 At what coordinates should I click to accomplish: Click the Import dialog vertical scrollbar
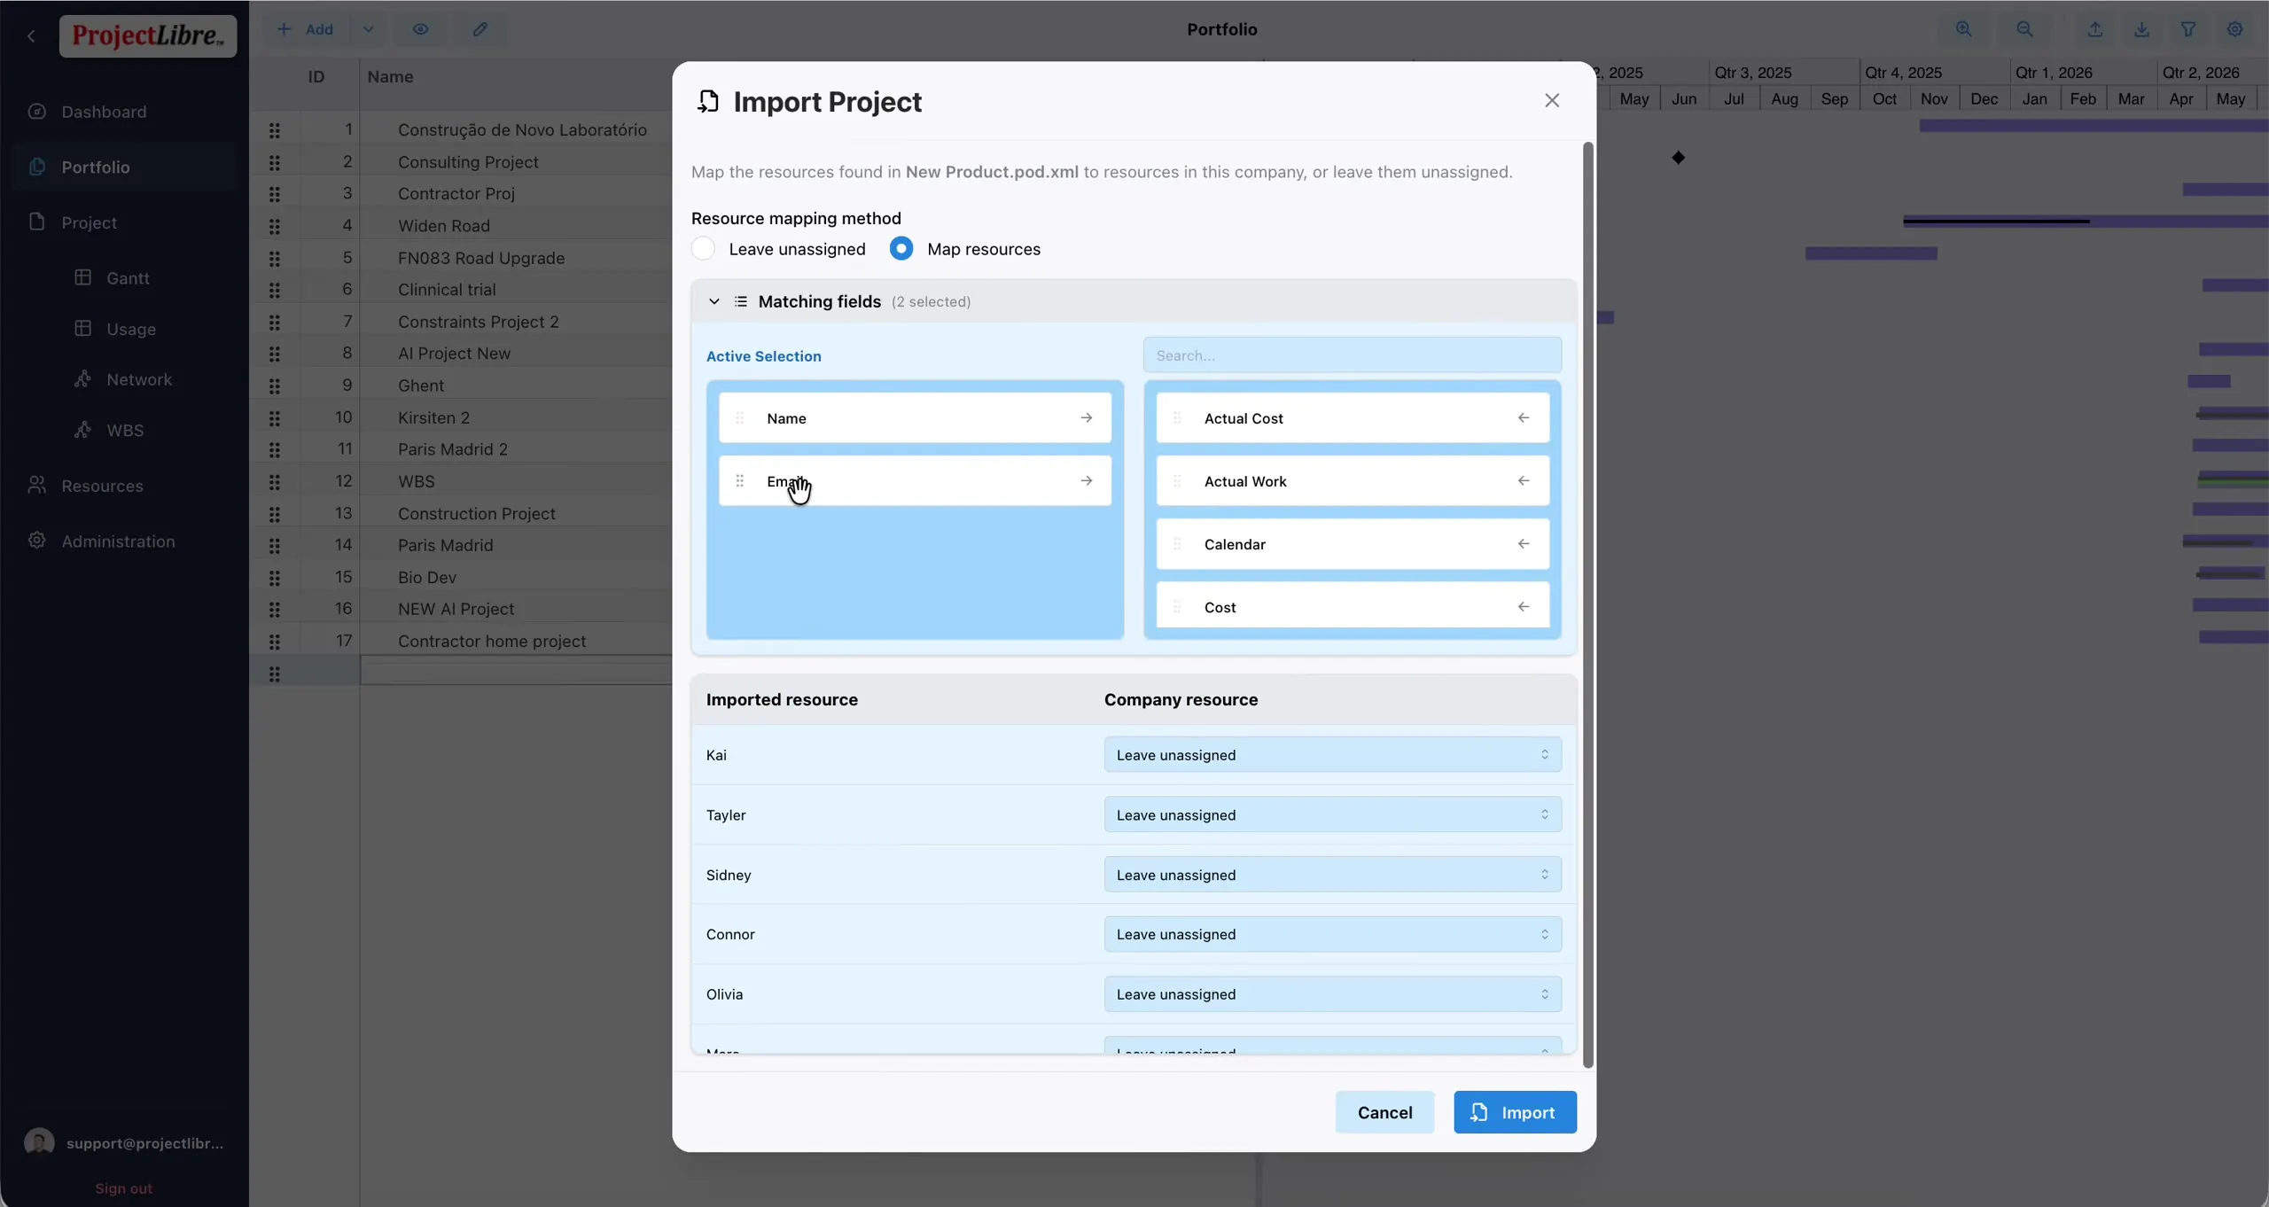click(1587, 604)
